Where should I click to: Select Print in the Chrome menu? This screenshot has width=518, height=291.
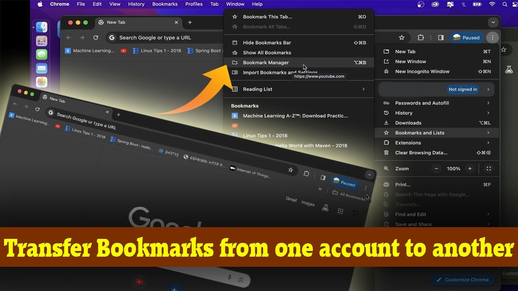click(437, 184)
